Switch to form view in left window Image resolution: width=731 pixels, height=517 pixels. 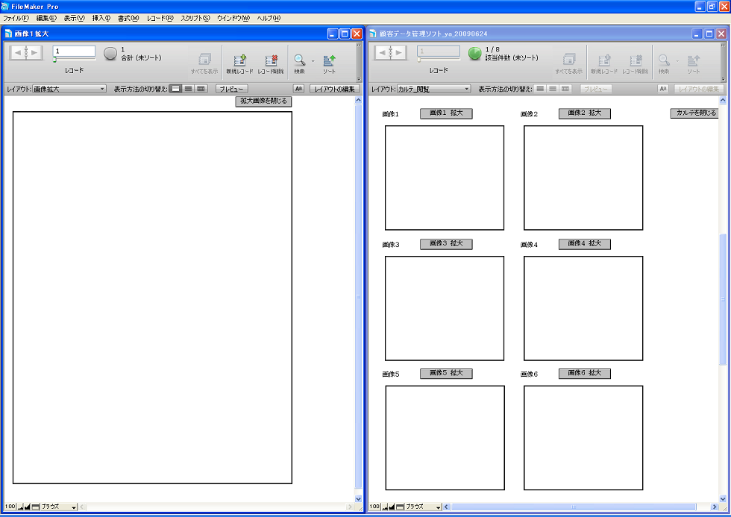175,89
